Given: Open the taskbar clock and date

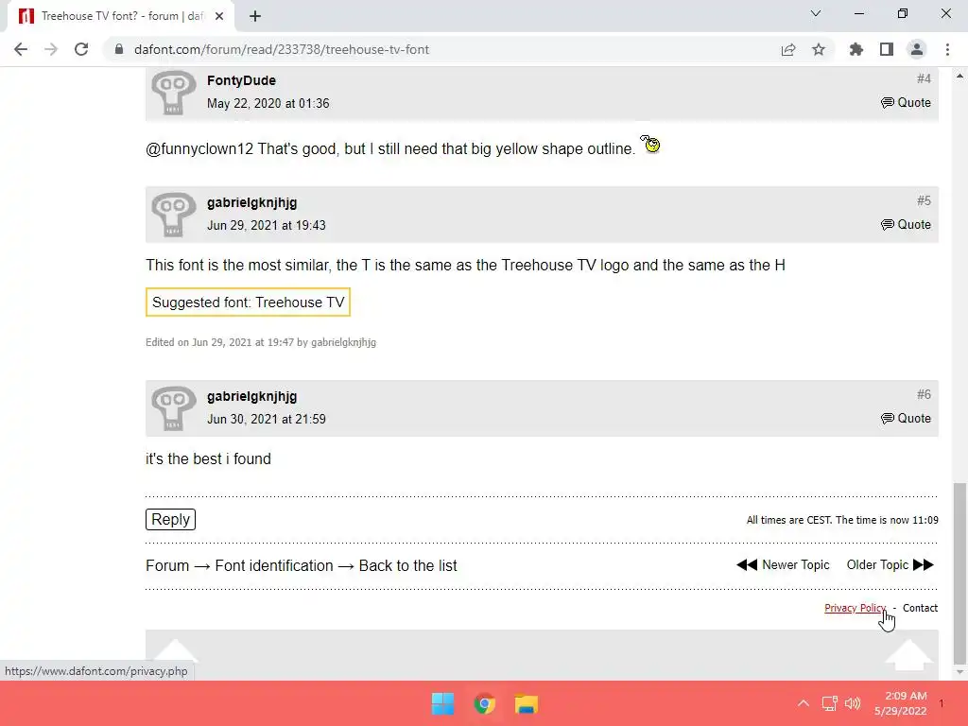Looking at the screenshot, I should pyautogui.click(x=901, y=703).
